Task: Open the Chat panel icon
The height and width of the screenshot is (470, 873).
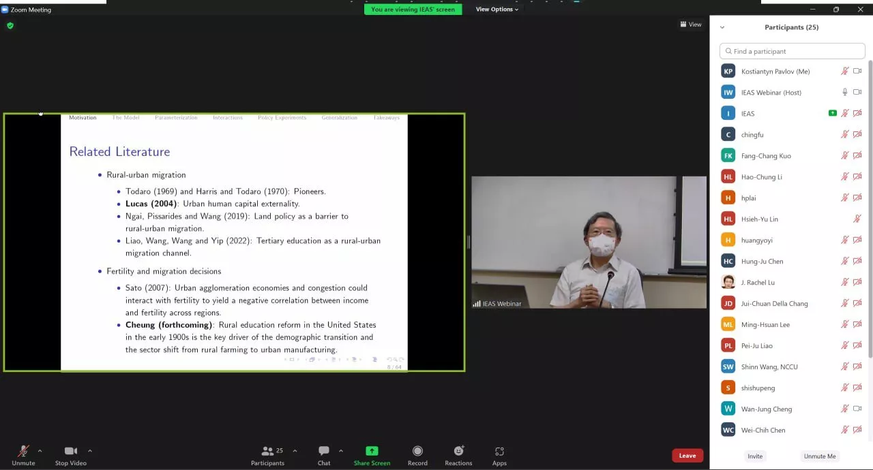Action: coord(324,451)
